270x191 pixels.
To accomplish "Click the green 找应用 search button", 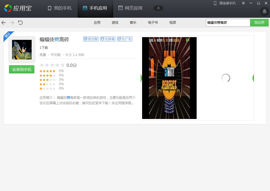I will (259, 23).
